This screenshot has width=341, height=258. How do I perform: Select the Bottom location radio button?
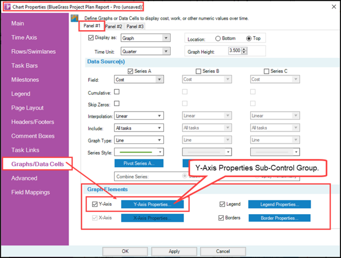coord(218,38)
